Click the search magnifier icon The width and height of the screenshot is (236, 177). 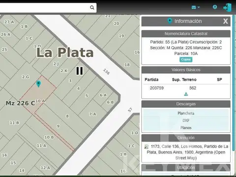[x=92, y=7]
